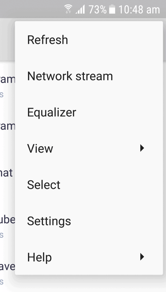Tap the battery icon in status bar
Viewport: 166px width, 292px height.
(112, 9)
